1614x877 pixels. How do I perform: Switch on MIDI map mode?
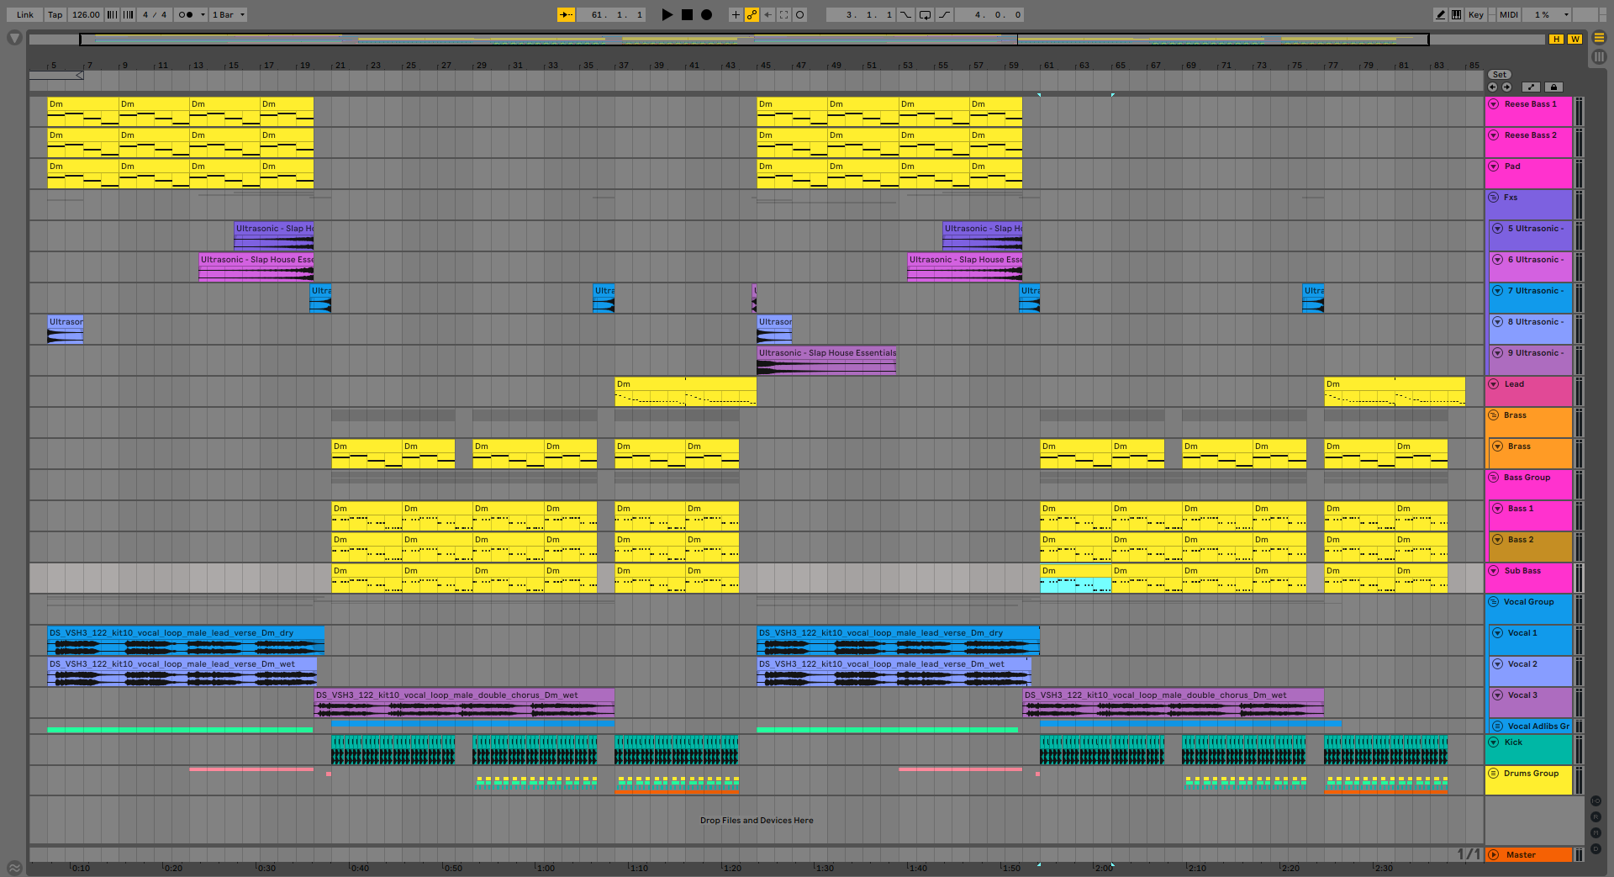pyautogui.click(x=1509, y=14)
